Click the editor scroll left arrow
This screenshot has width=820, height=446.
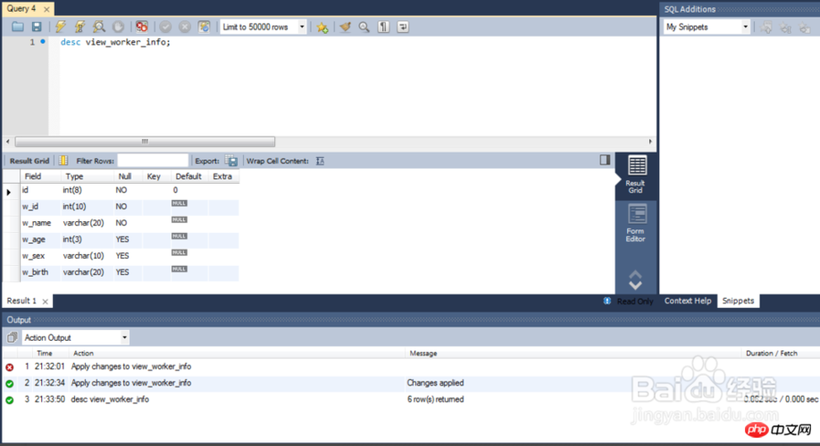click(8, 142)
